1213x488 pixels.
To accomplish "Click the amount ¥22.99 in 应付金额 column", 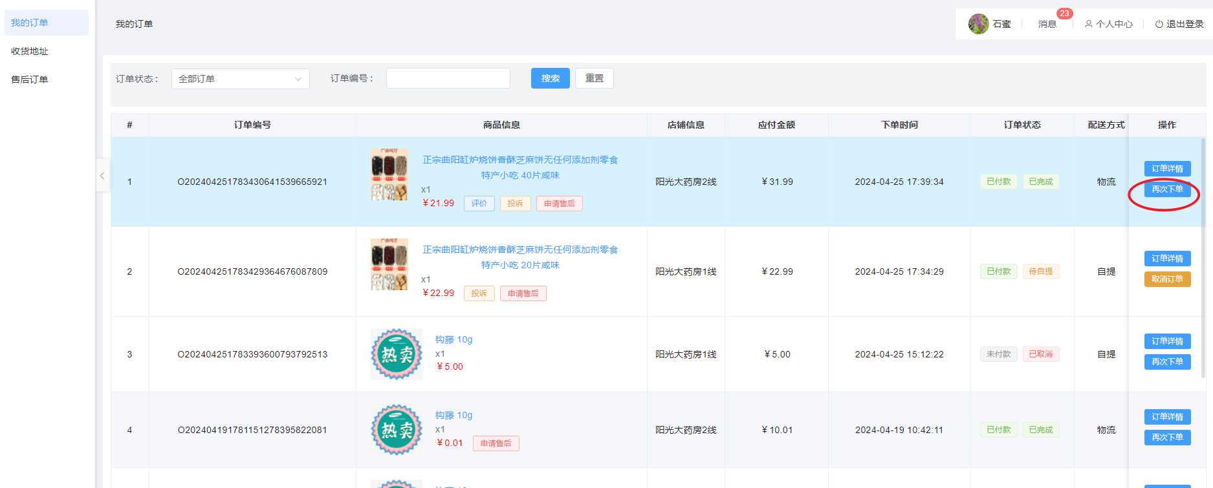I will [x=777, y=271].
